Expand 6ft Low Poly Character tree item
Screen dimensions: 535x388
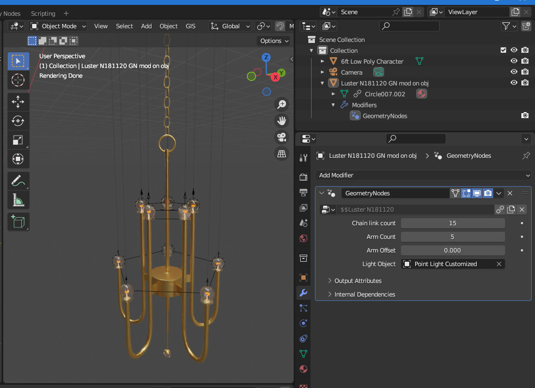pyautogui.click(x=323, y=61)
